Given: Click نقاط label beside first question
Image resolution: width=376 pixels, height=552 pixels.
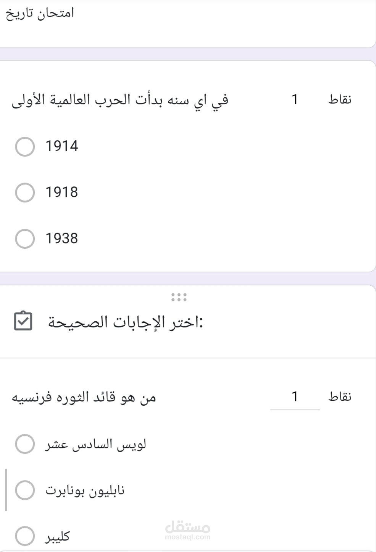Looking at the screenshot, I should pos(340,100).
